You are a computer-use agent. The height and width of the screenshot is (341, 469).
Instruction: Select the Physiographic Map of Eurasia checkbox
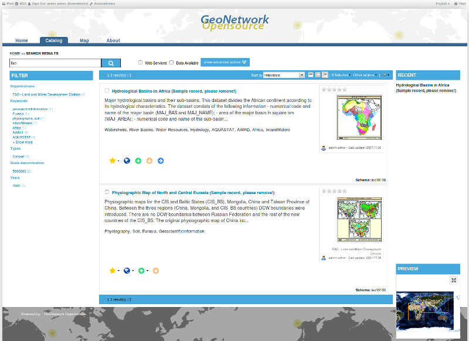107,192
